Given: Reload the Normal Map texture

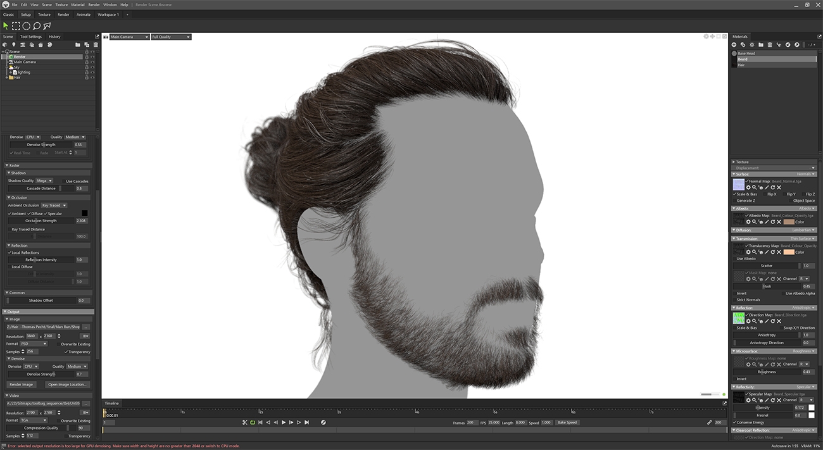Looking at the screenshot, I should click(x=772, y=187).
